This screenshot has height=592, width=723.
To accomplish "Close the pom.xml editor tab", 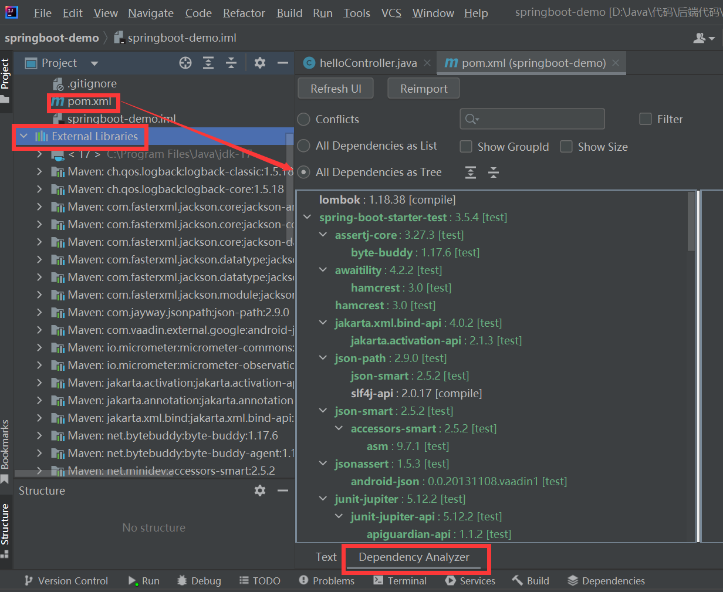I will coord(616,63).
